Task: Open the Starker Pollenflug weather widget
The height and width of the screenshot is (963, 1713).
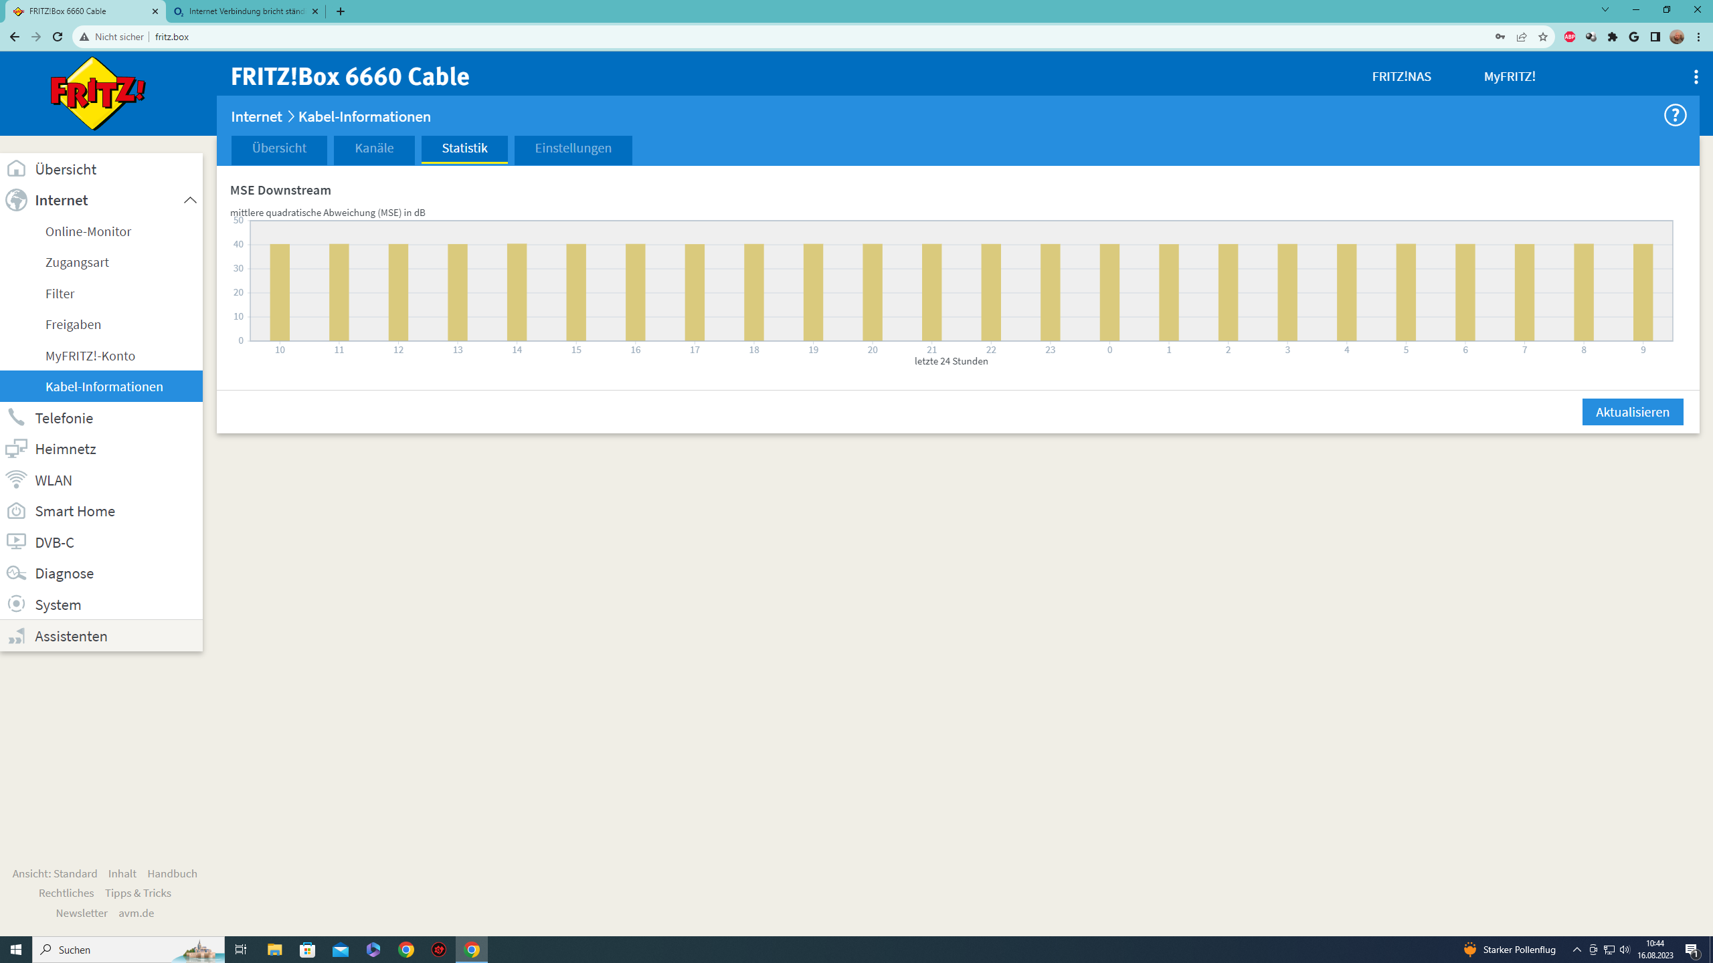Action: [1510, 950]
